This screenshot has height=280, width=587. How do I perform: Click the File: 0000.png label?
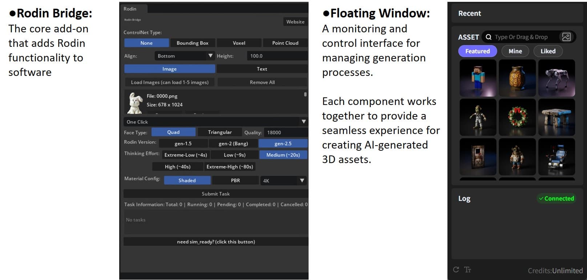click(x=162, y=96)
